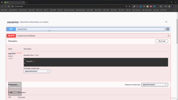The width and height of the screenshot is (178, 100).
Task: Open the browser side panel icon
Action: [169, 6]
